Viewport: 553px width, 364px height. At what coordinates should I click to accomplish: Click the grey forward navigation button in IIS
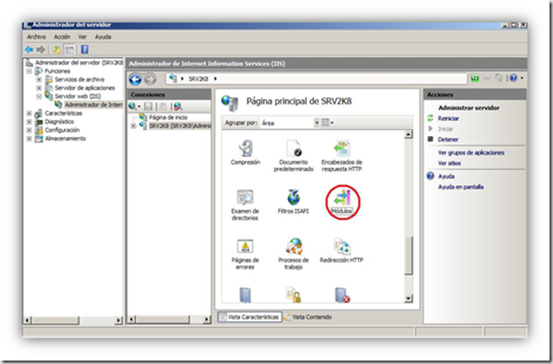click(x=150, y=79)
